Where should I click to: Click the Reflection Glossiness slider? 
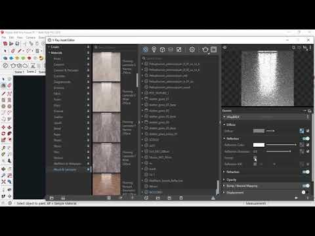click(x=278, y=151)
